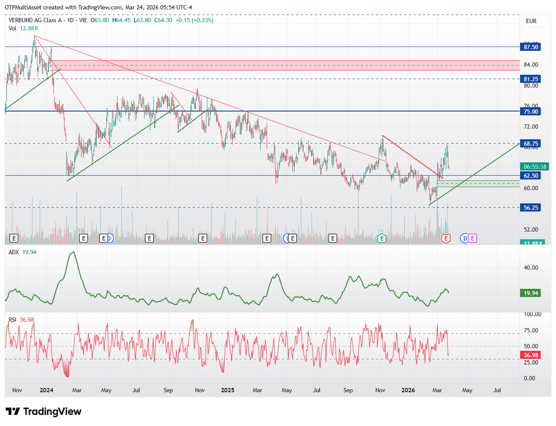Click the first earnings E marker near November 2023

[14, 238]
